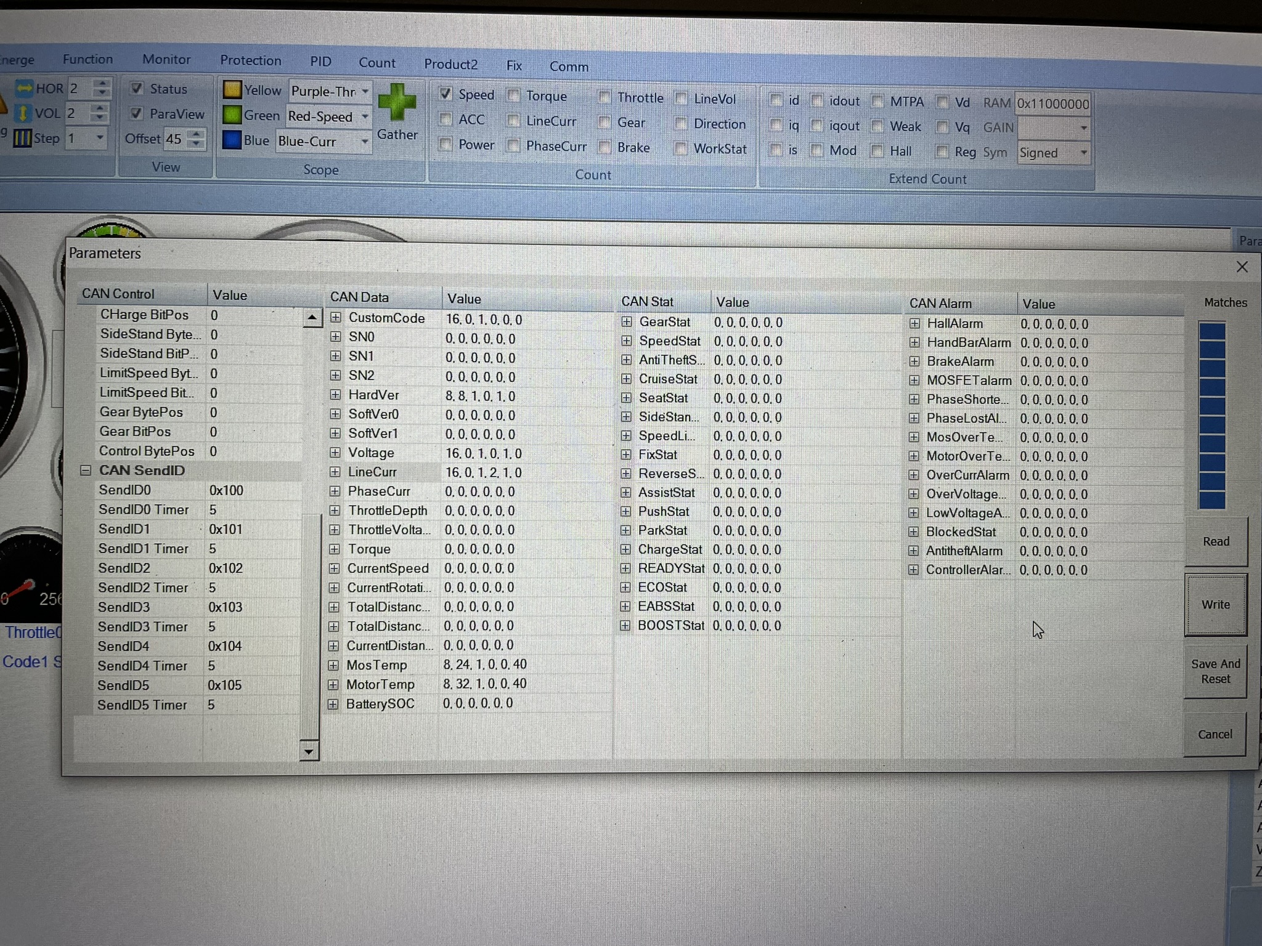Expand the MosTemp row plus icon
The height and width of the screenshot is (946, 1262).
point(333,665)
